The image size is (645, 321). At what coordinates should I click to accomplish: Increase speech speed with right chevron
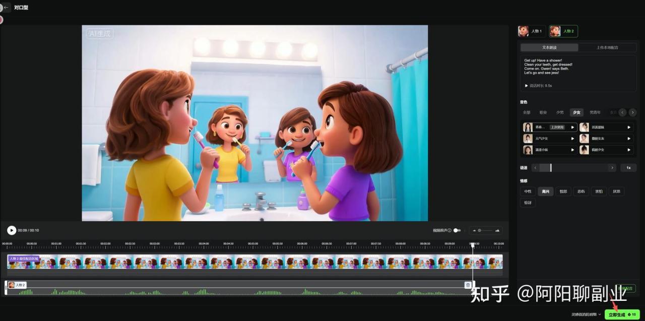click(612, 168)
